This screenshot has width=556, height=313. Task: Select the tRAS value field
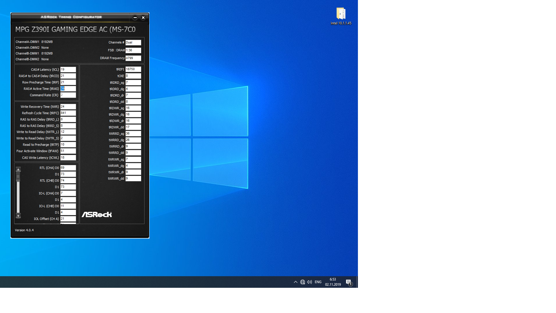[68, 89]
